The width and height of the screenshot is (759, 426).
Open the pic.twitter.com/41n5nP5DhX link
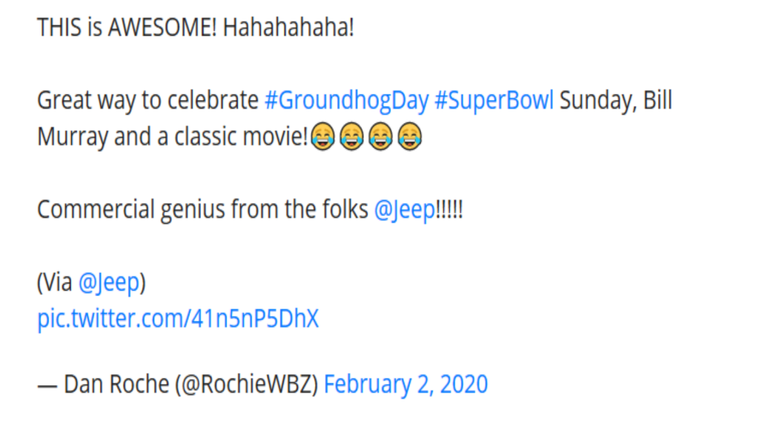coord(178,319)
